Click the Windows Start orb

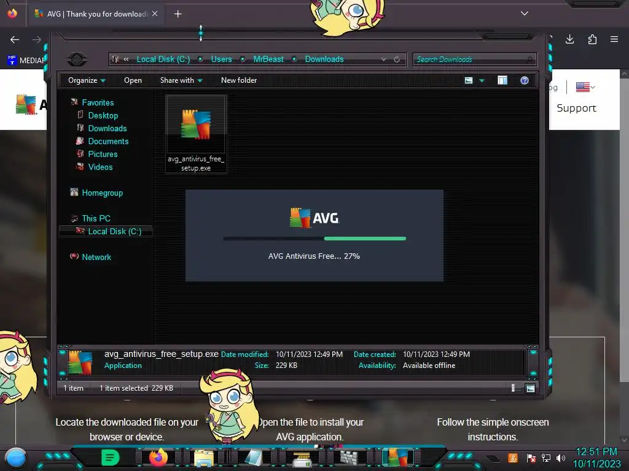15,458
